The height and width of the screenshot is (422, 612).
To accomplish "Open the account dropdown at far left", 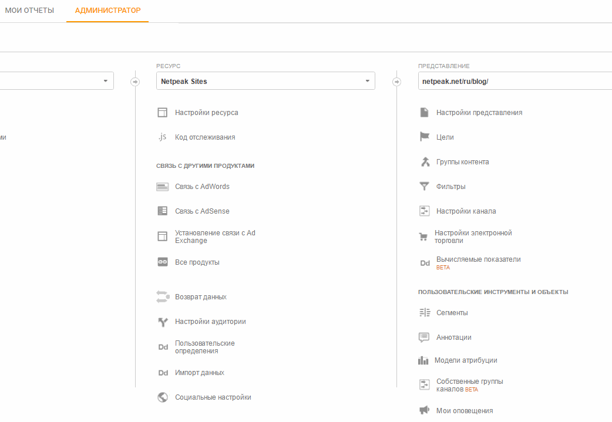I will click(56, 81).
